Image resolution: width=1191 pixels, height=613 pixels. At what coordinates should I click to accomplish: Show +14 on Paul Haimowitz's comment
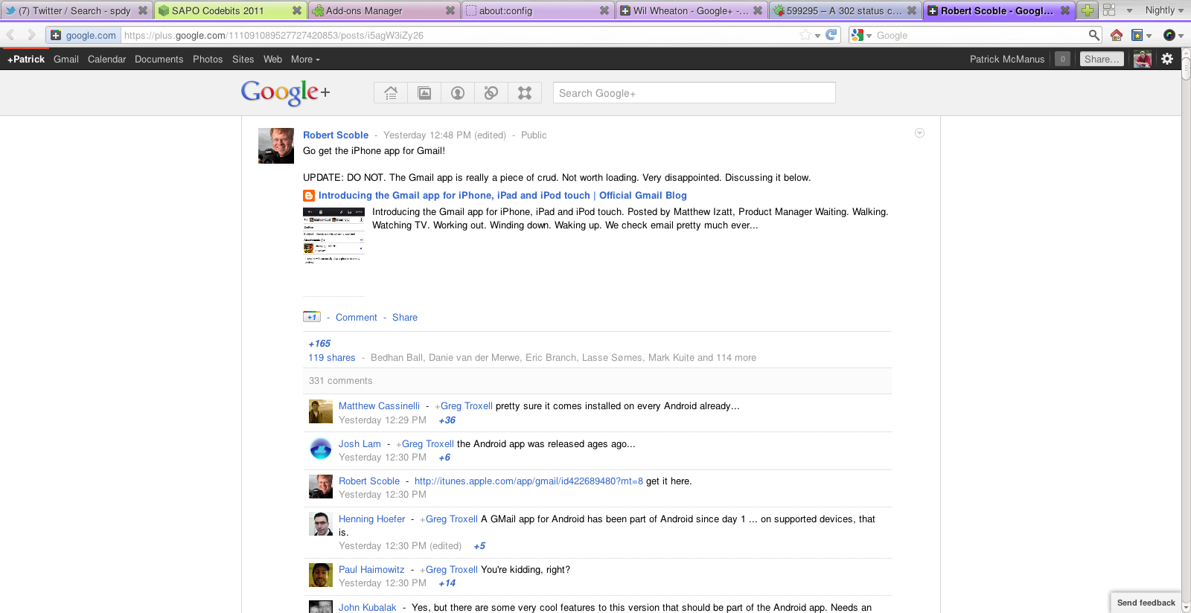coord(447,583)
